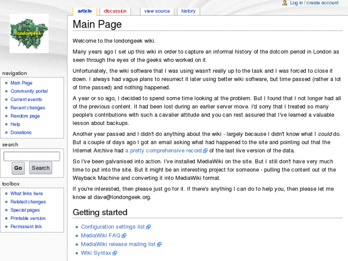This screenshot has width=348, height=261.
Task: Click the italic word 'could'
Action: click(325, 134)
